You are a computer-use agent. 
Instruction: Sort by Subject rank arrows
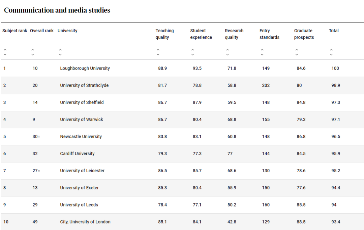[5, 52]
